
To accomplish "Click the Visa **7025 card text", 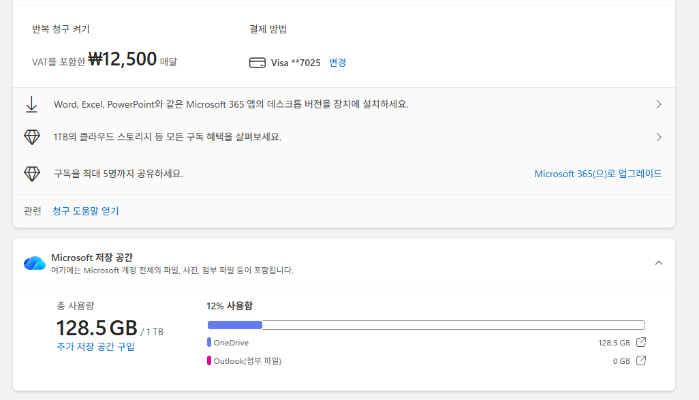I will click(x=296, y=63).
